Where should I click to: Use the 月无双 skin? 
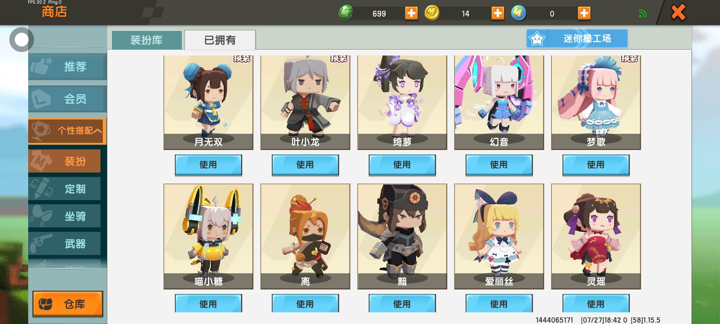[x=208, y=165]
